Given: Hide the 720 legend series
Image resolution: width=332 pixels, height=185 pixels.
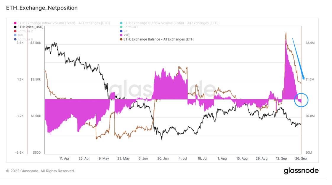Looking at the screenshot, I should (126, 35).
